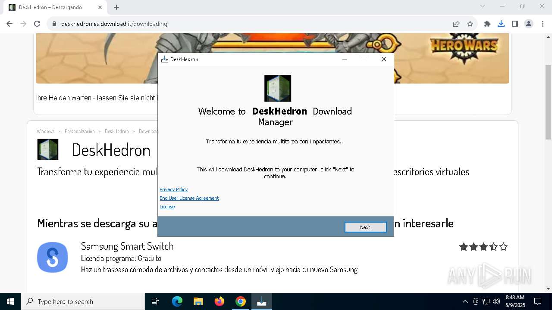This screenshot has width=552, height=310.
Task: Show hidden system tray icons
Action: click(465, 301)
